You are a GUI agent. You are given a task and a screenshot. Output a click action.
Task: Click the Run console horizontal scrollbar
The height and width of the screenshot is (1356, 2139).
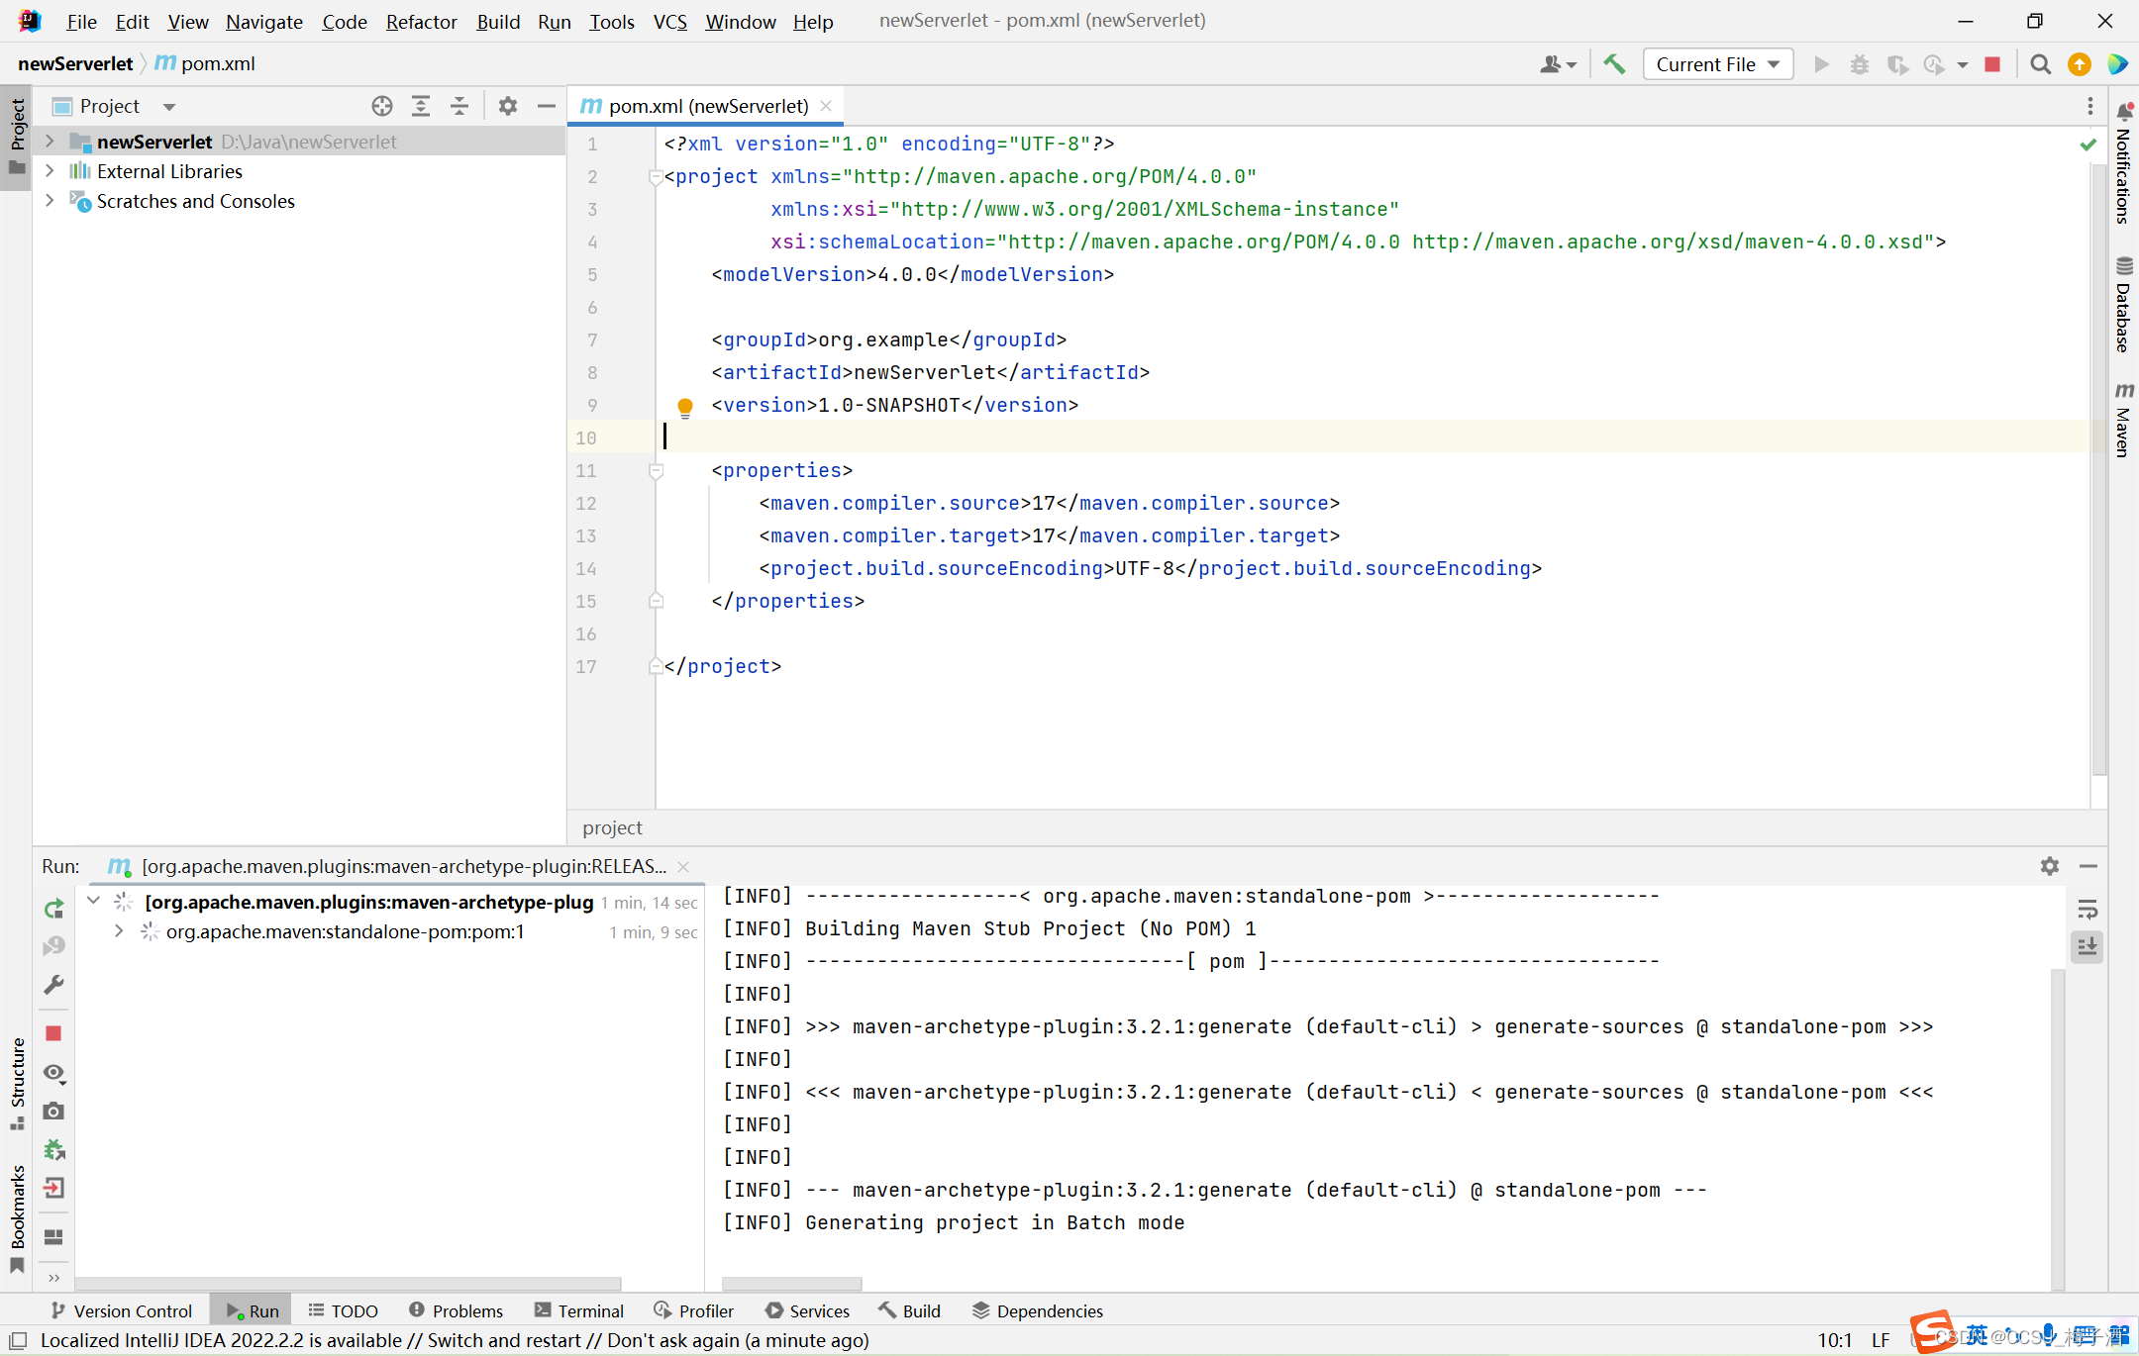pos(792,1284)
